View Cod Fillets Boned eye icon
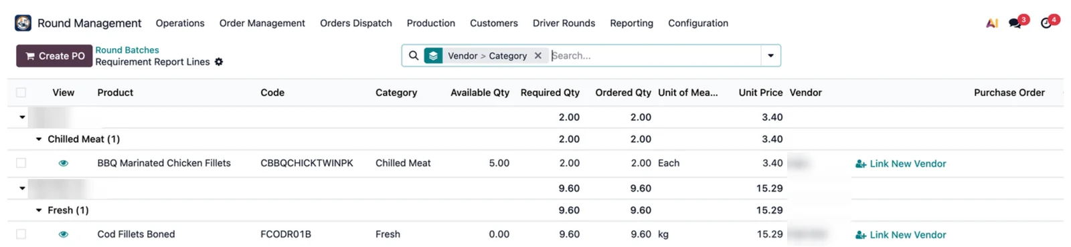This screenshot has height=247, width=1071. (x=64, y=234)
